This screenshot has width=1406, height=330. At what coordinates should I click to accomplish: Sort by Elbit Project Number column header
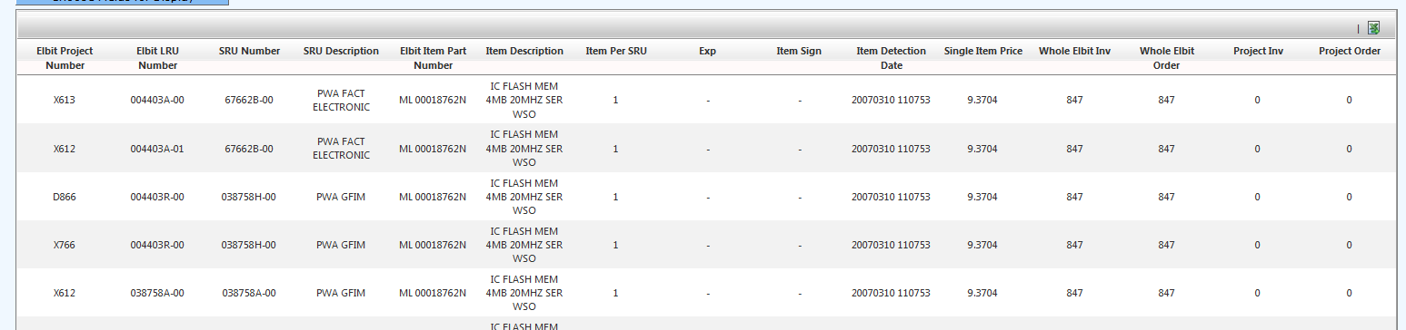click(x=65, y=58)
